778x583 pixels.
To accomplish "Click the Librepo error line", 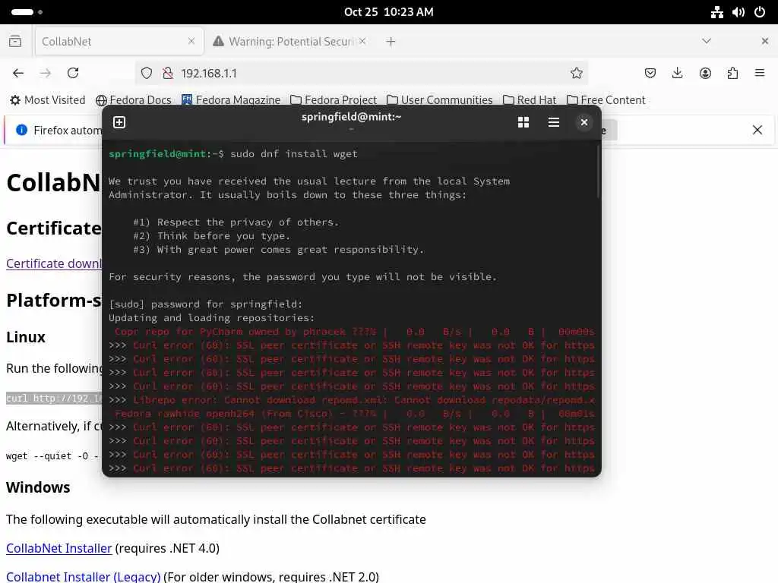I will [351, 399].
